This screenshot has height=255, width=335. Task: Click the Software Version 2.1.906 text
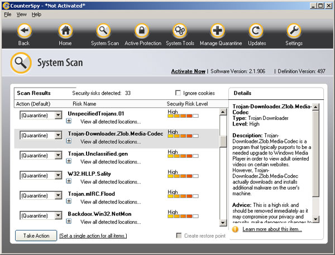(238, 71)
